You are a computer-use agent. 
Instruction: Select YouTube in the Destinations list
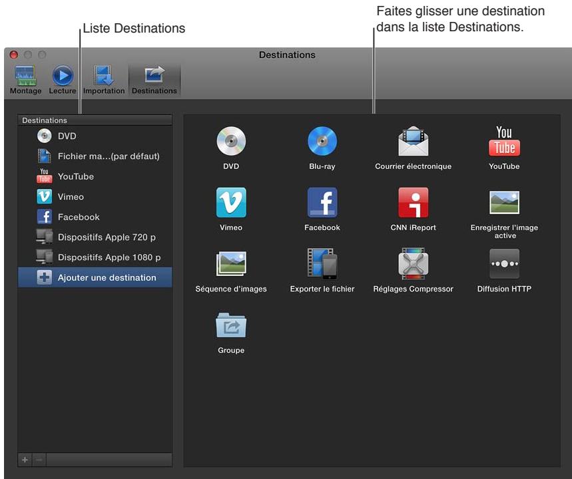95,176
